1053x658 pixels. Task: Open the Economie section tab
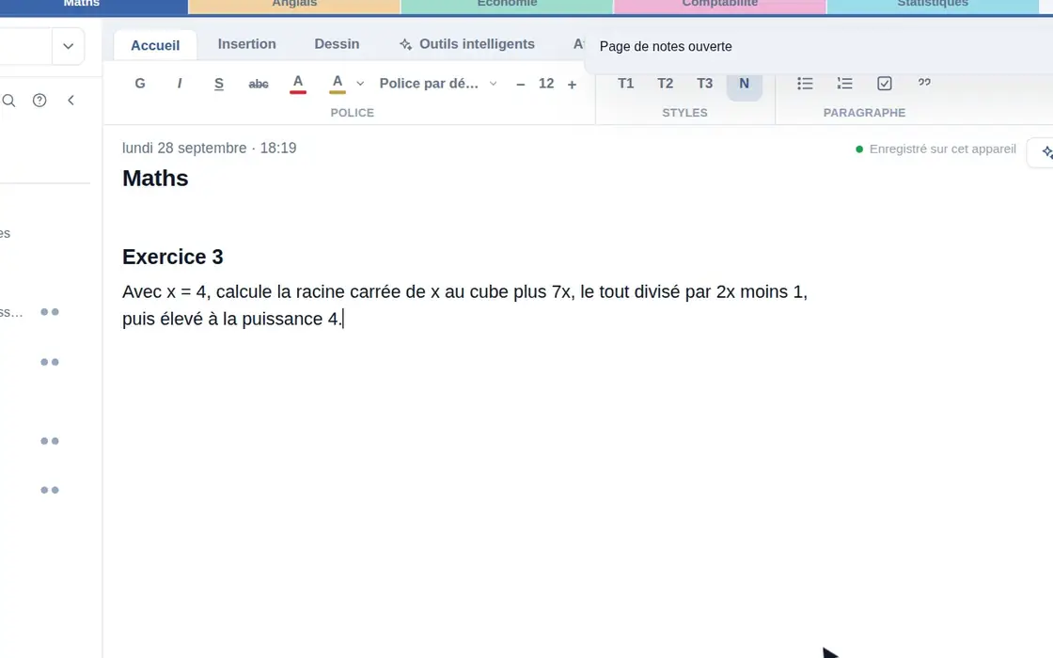click(507, 6)
